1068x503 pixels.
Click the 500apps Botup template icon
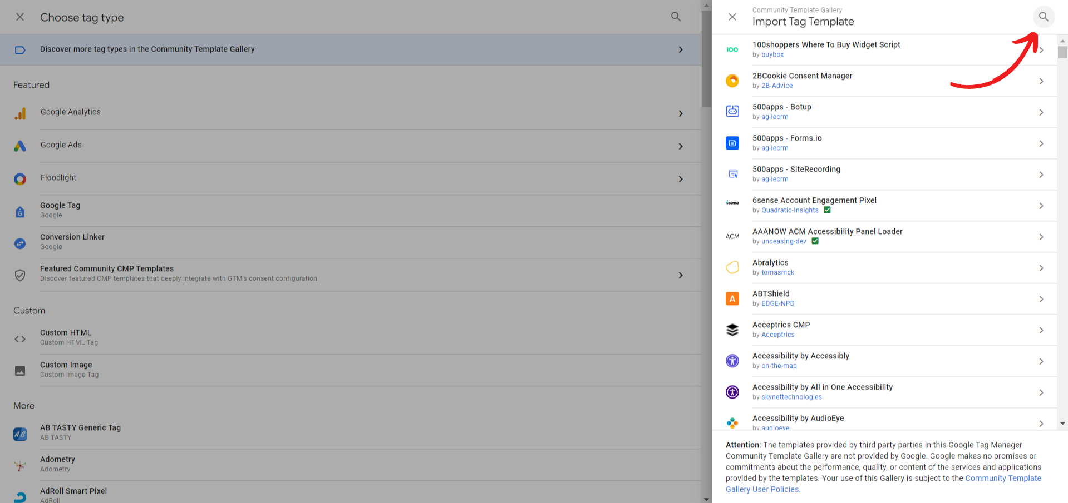(732, 111)
